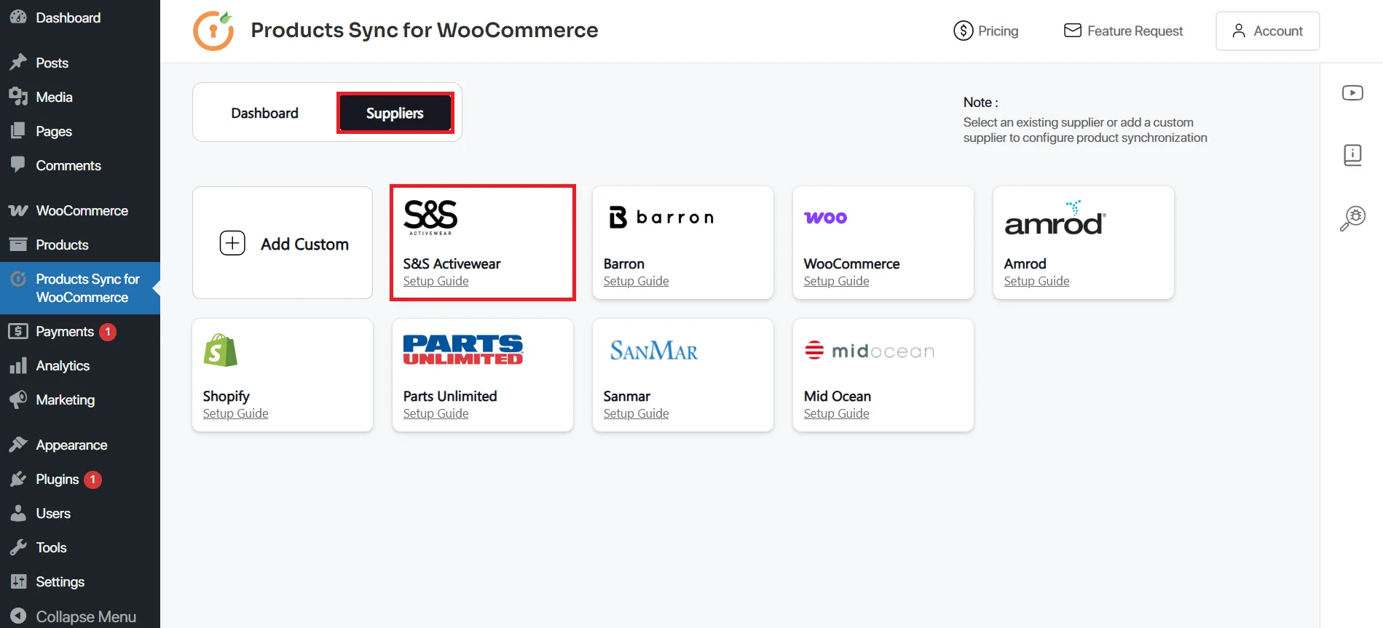Viewport: 1383px width, 628px height.
Task: Report a bug using the magnifier-bug icon
Action: (1352, 218)
